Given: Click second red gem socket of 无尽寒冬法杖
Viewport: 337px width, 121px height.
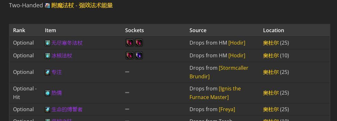Looking at the screenshot, I should click(139, 43).
